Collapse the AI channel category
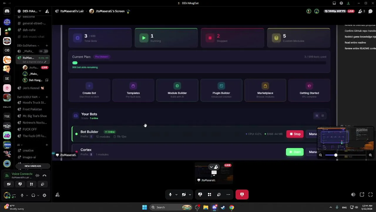Screen dimensions: 376x212 click(20, 145)
